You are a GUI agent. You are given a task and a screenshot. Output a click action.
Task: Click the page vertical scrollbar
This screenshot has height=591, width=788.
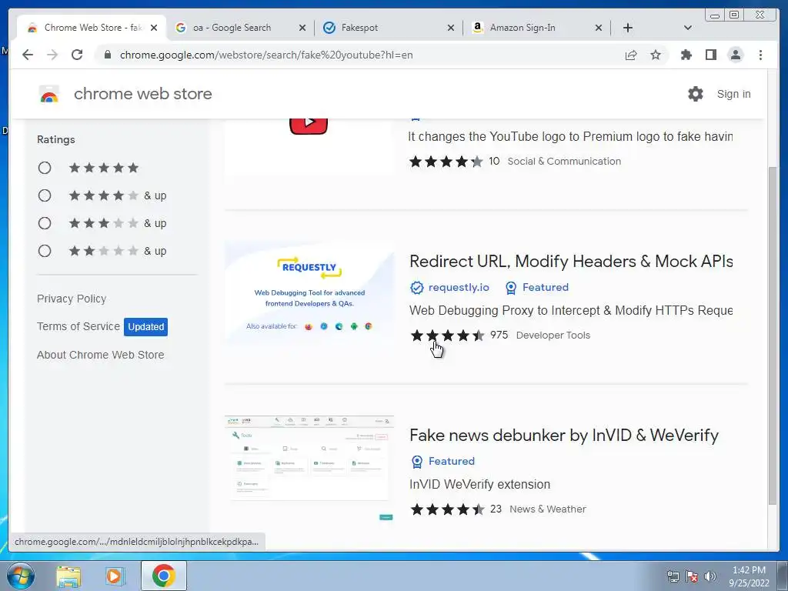pos(773,336)
